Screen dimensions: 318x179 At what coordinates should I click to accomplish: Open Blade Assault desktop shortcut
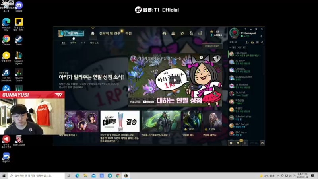(x=19, y=140)
